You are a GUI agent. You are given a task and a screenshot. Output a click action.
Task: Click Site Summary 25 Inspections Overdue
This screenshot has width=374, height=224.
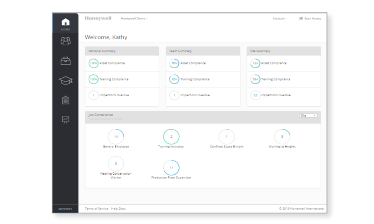coord(255,95)
